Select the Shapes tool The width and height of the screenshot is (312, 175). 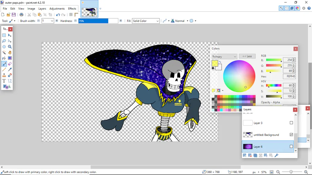click(x=7, y=87)
